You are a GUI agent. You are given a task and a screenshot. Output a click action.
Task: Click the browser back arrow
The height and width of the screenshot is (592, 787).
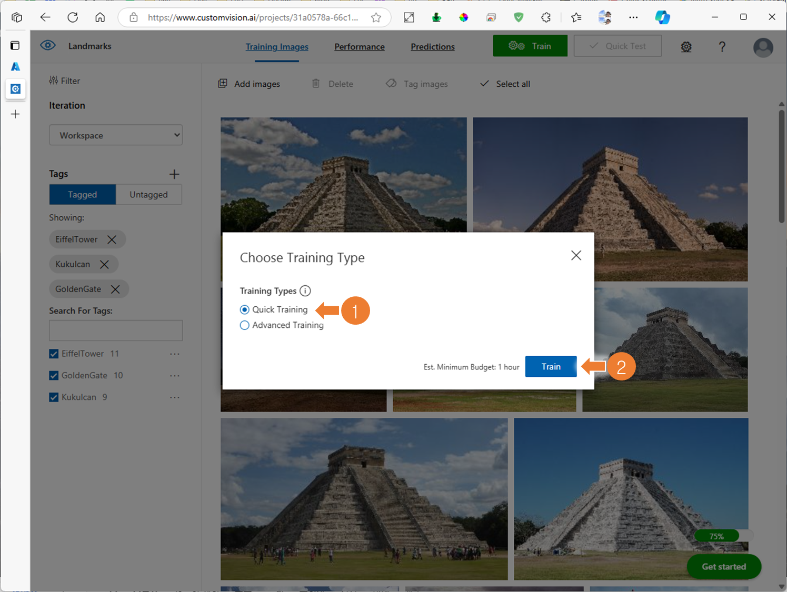click(45, 17)
